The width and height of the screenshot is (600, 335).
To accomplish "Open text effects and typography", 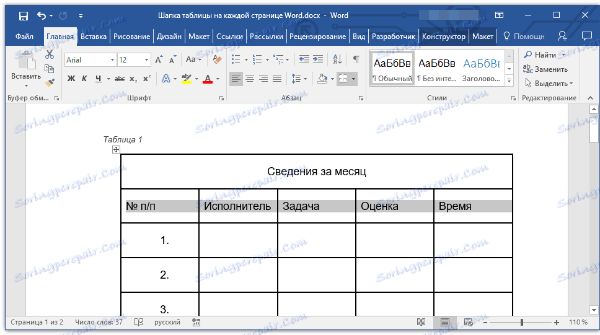I will click(x=165, y=79).
